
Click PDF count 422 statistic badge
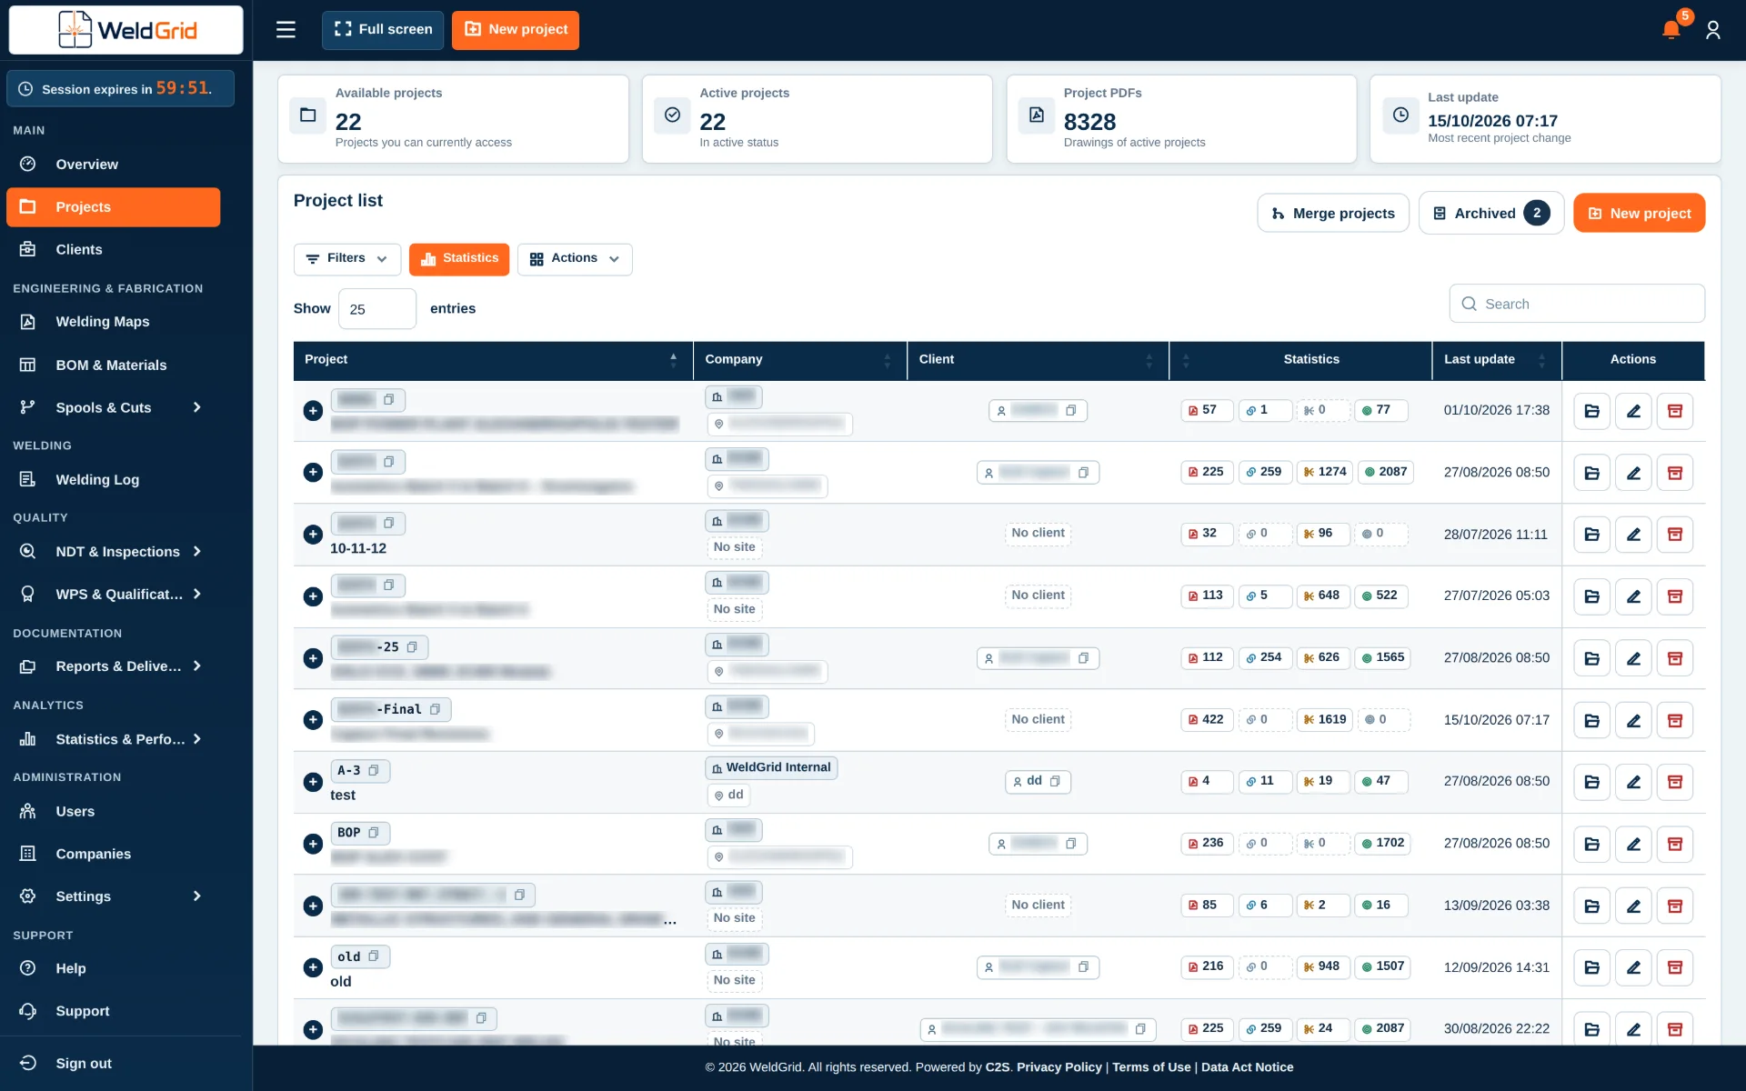point(1206,719)
